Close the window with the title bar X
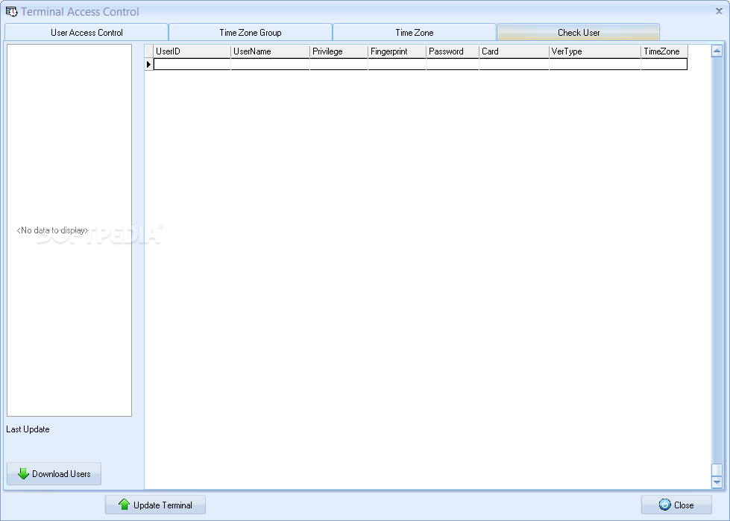The height and width of the screenshot is (521, 730). click(x=719, y=11)
